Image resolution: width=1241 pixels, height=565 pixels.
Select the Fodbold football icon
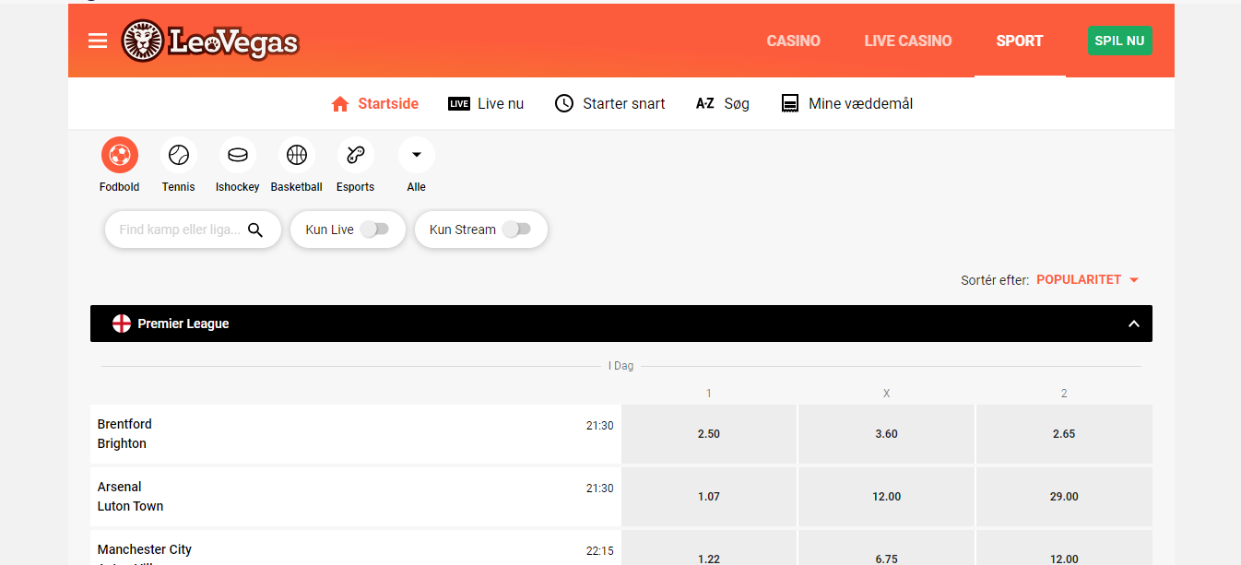(x=120, y=155)
